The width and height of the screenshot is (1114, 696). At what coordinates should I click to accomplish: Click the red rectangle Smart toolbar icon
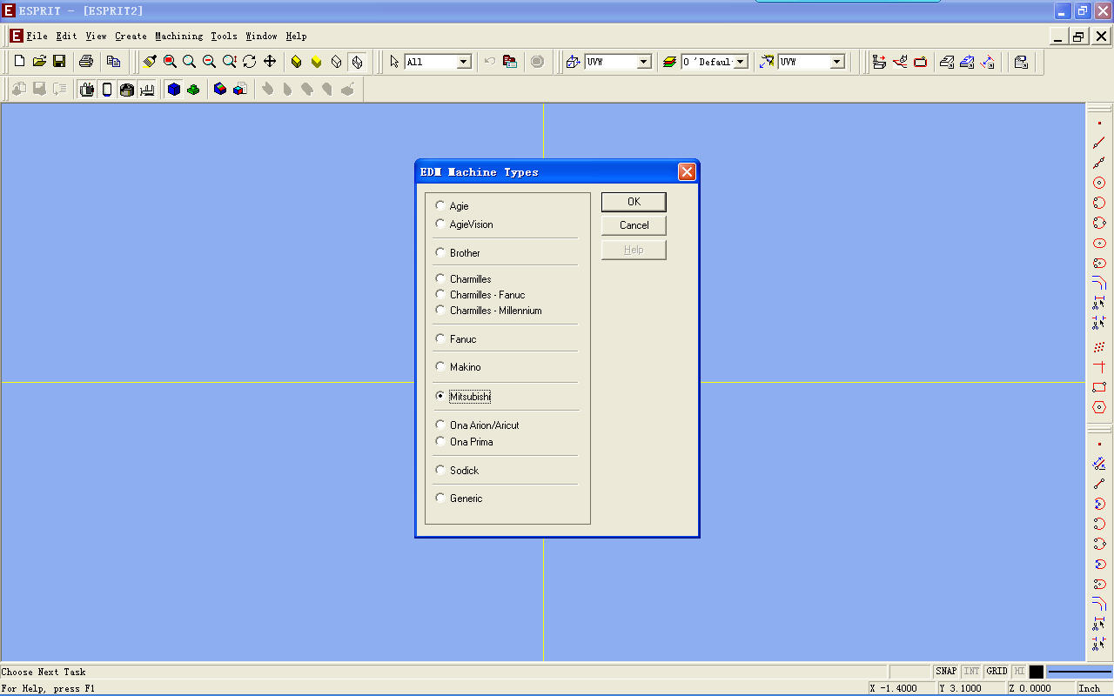921,62
